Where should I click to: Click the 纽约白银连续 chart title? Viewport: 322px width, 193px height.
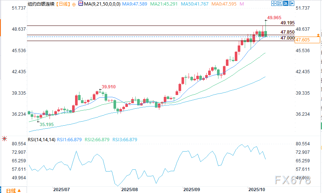(x=40, y=4)
